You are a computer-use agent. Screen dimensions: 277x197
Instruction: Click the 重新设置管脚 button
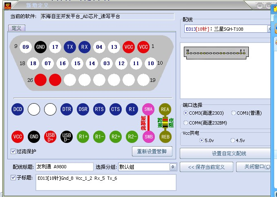coord(152,152)
